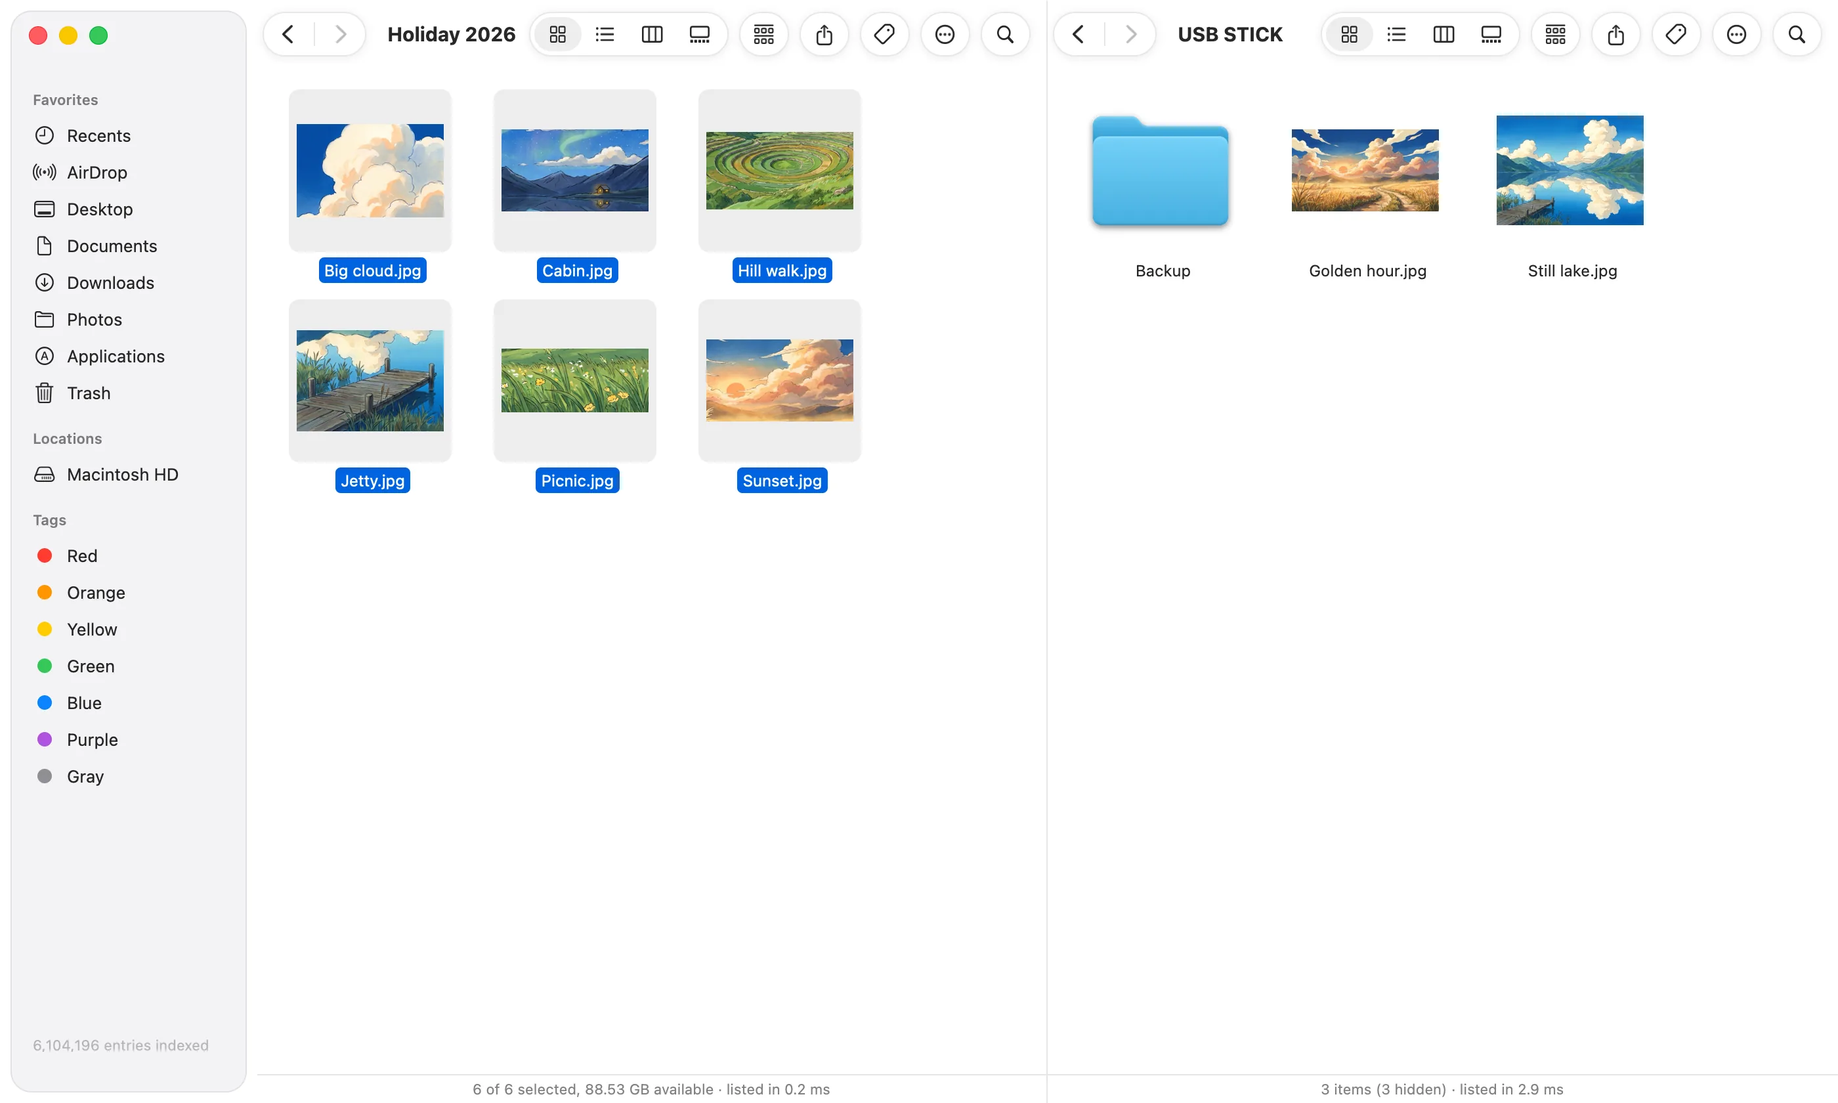The height and width of the screenshot is (1103, 1838).
Task: Click the Big cloud.jpg file name
Action: pos(372,270)
